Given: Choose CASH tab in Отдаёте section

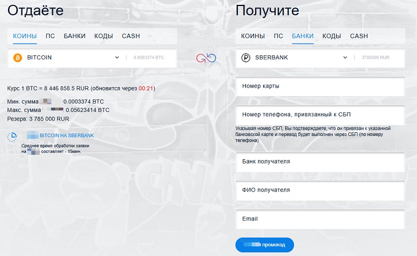Looking at the screenshot, I should coord(131,36).
